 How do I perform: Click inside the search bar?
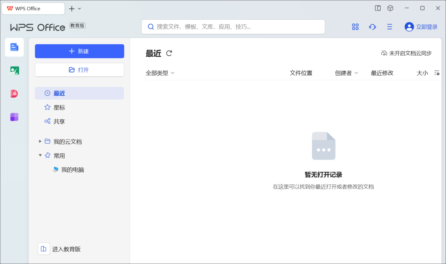point(233,27)
